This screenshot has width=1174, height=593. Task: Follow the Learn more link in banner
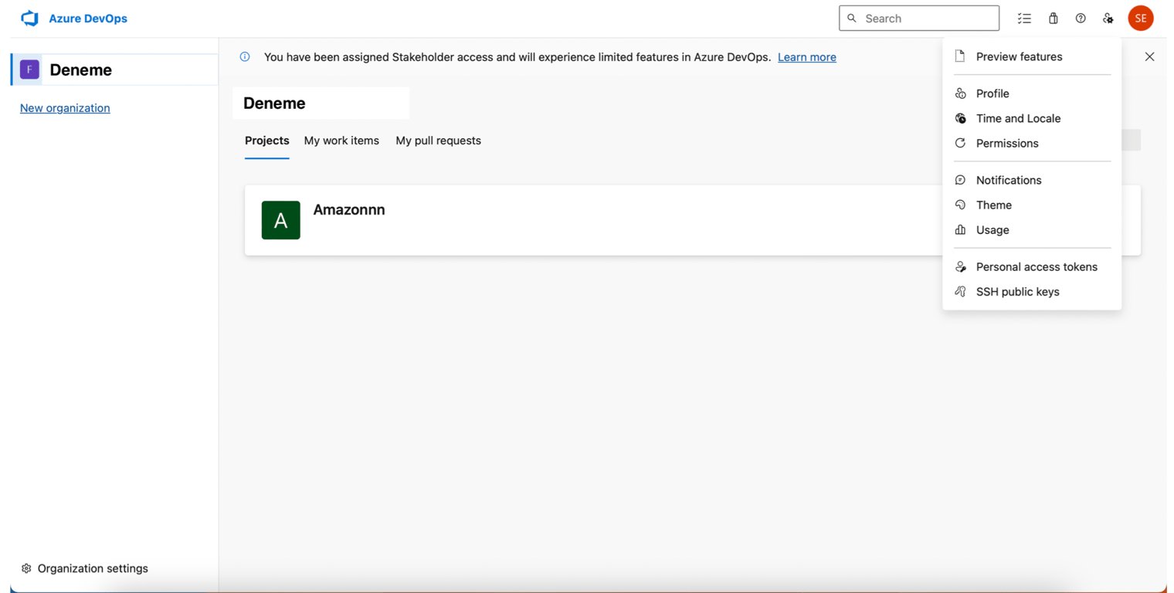click(x=807, y=57)
